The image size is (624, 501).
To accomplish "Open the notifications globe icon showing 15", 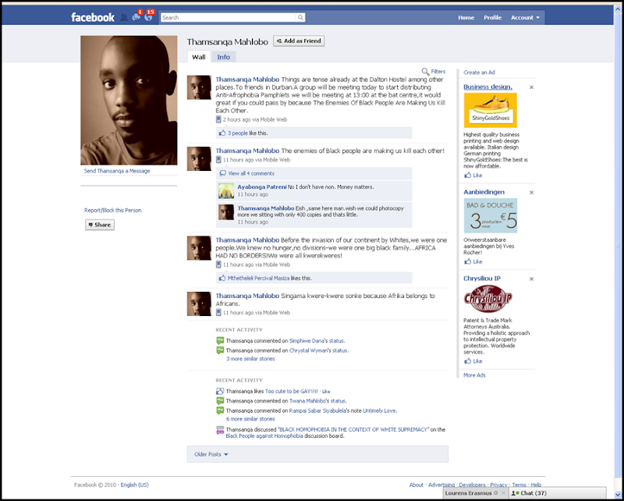I will click(148, 16).
